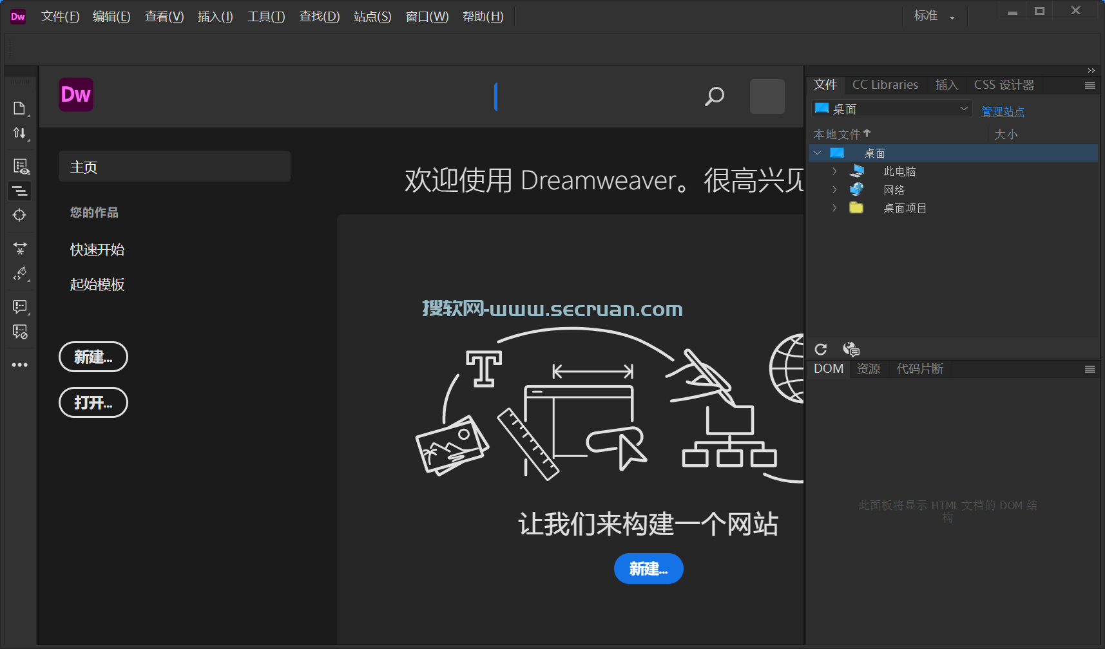Select the 桌面 row in file tree
This screenshot has height=649, width=1105.
(953, 153)
